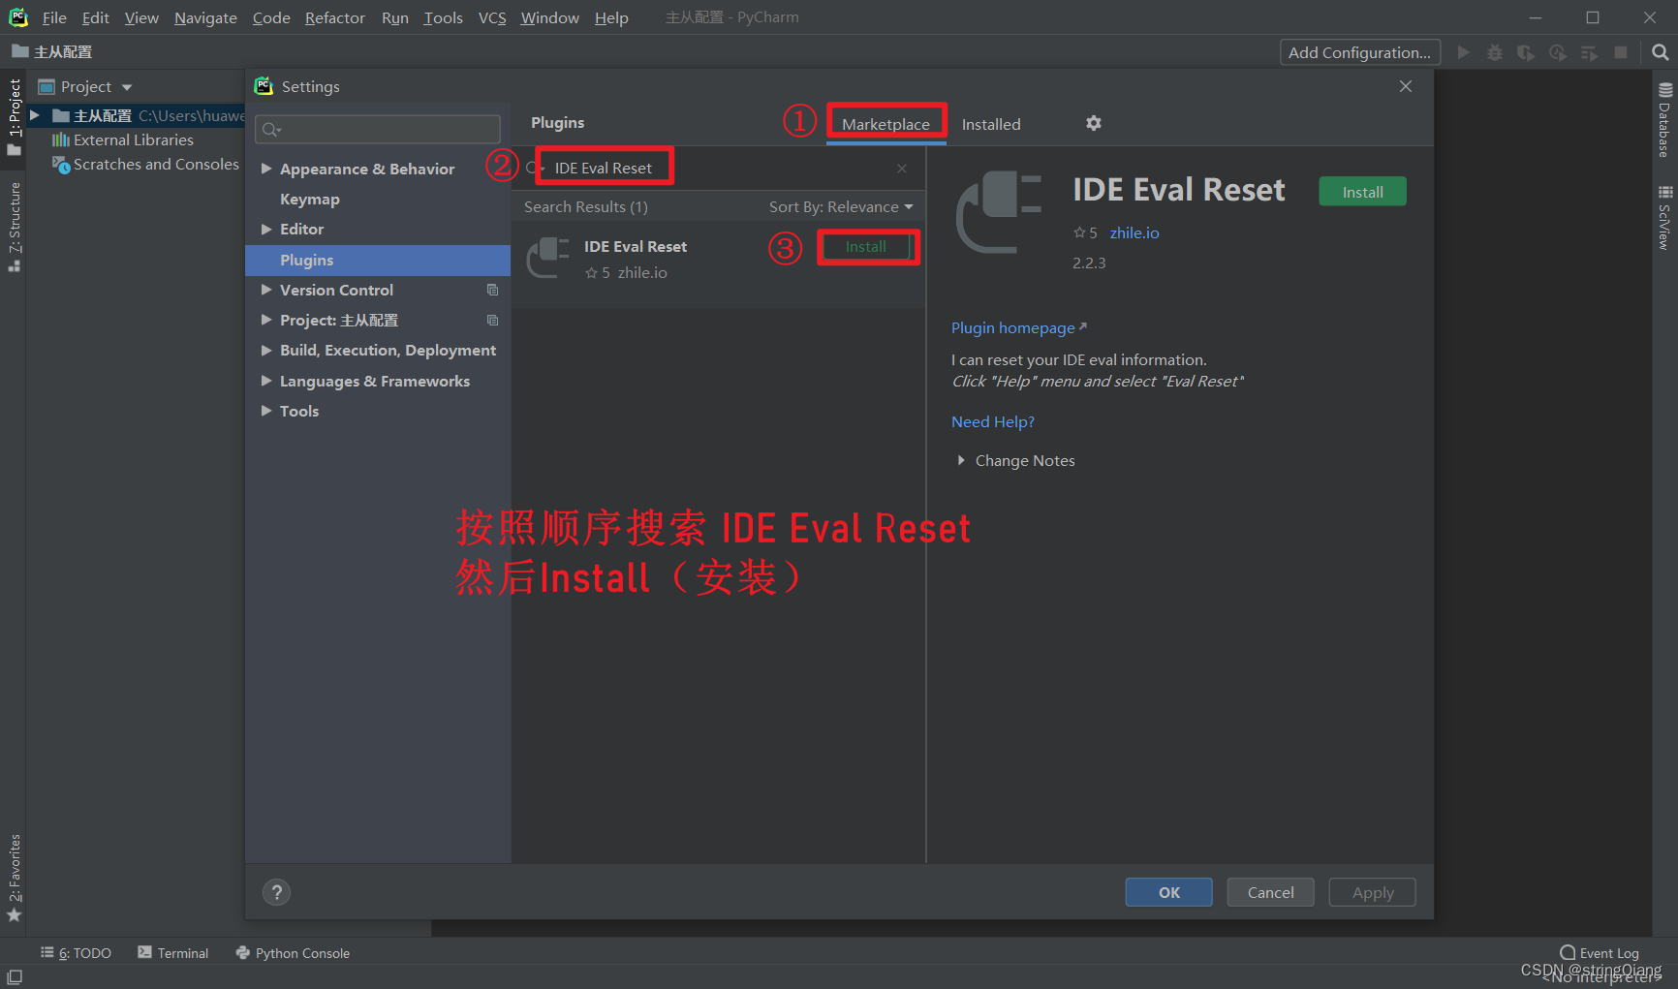Click the Run with Coverage icon

[1526, 52]
